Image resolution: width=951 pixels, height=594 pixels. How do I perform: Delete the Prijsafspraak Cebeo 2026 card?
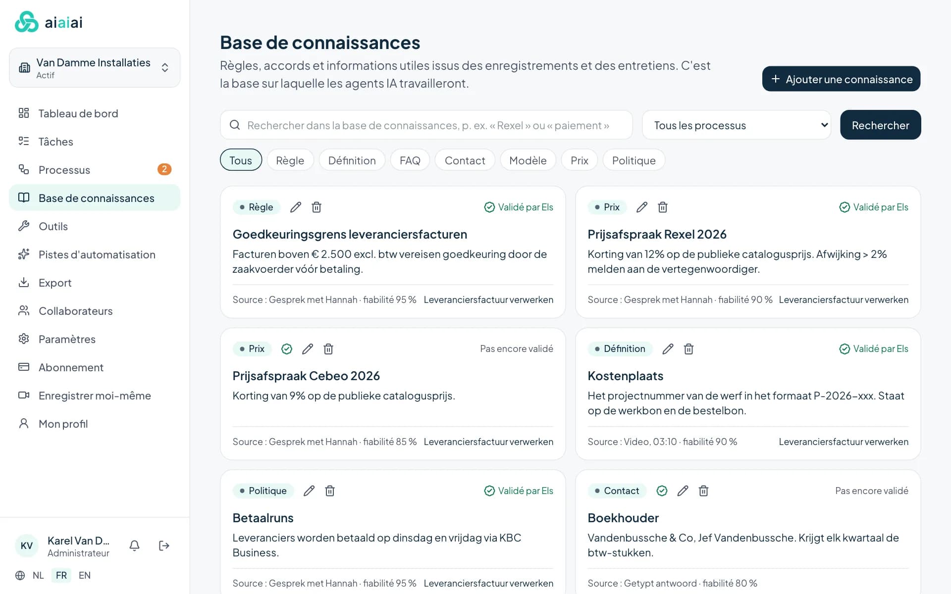coord(328,349)
